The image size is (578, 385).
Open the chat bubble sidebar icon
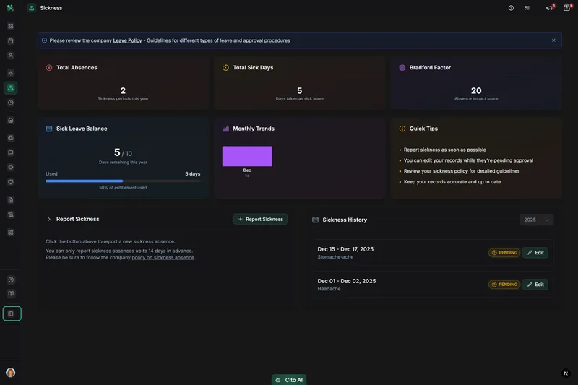click(11, 152)
